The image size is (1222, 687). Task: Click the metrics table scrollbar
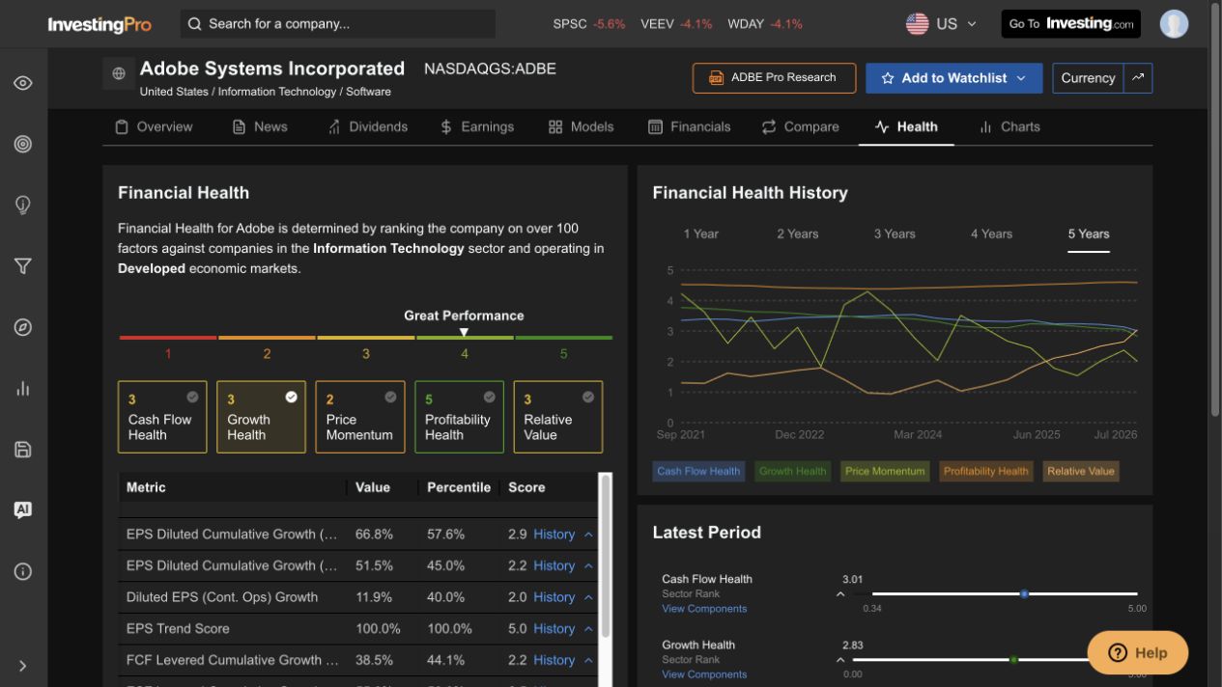[606, 555]
